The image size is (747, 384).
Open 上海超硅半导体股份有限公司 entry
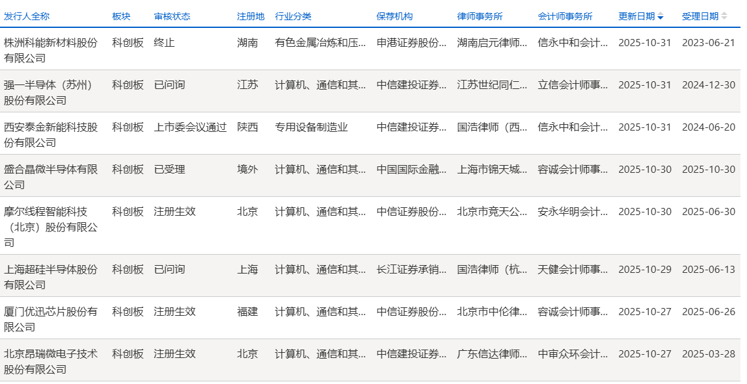click(x=51, y=277)
